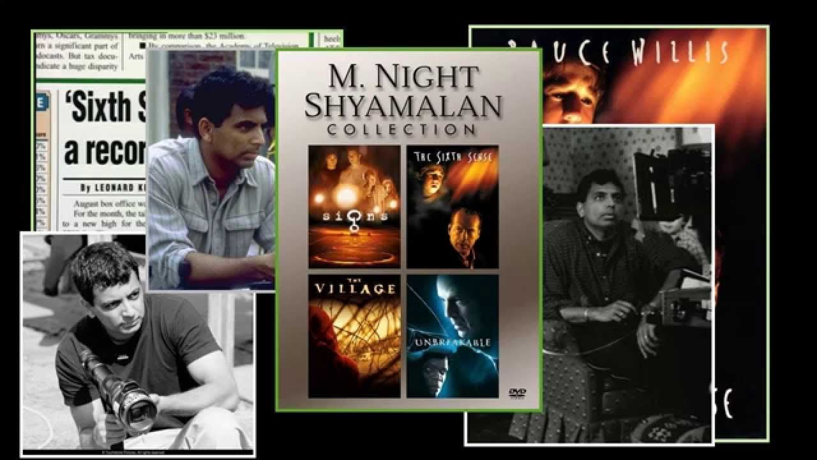Click the Unbreakable movie poster thumbnail
This screenshot has height=460, width=817.
coord(453,336)
